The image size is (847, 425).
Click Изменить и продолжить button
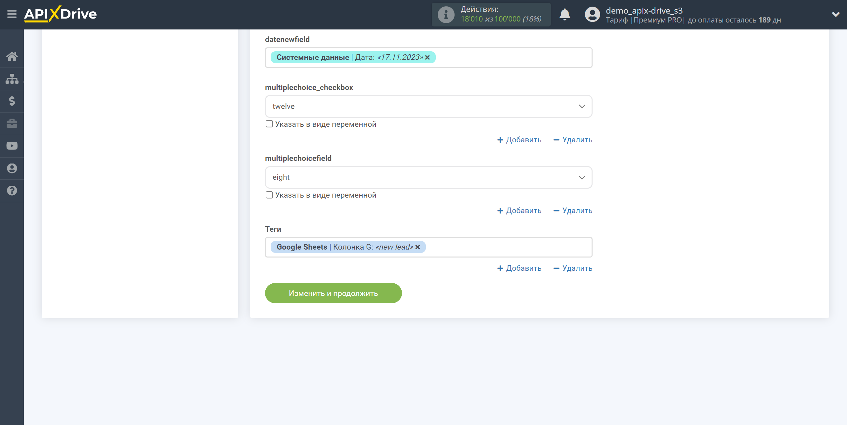(x=333, y=293)
